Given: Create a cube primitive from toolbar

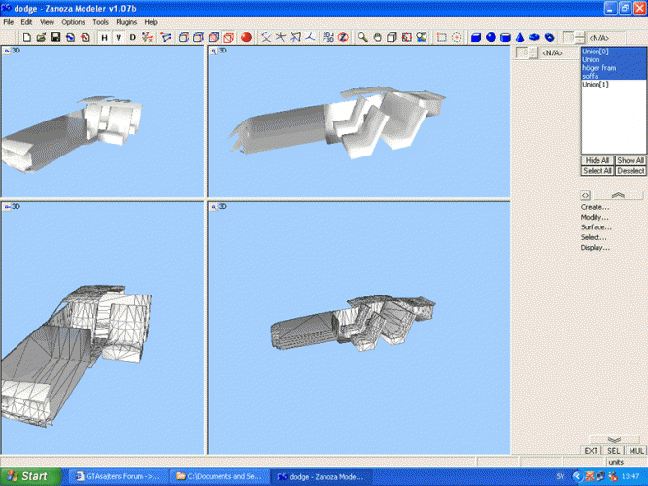Looking at the screenshot, I should (477, 38).
